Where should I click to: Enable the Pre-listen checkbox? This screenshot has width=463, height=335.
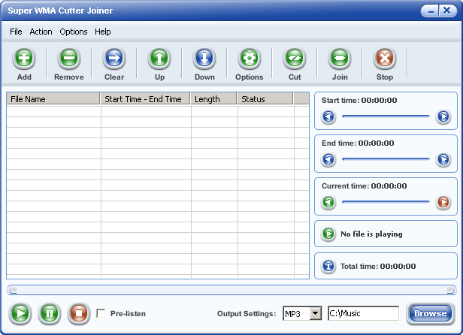(x=101, y=313)
